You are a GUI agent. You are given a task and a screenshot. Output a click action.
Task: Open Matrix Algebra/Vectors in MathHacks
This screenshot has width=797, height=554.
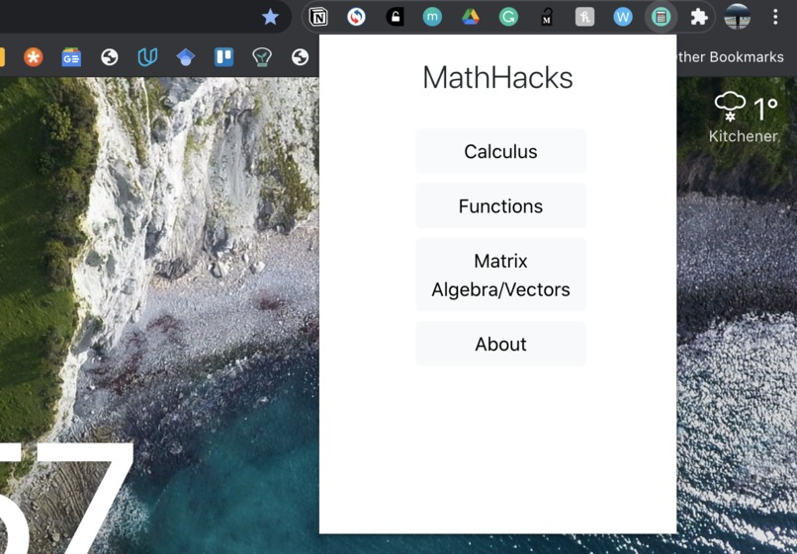[x=500, y=276]
